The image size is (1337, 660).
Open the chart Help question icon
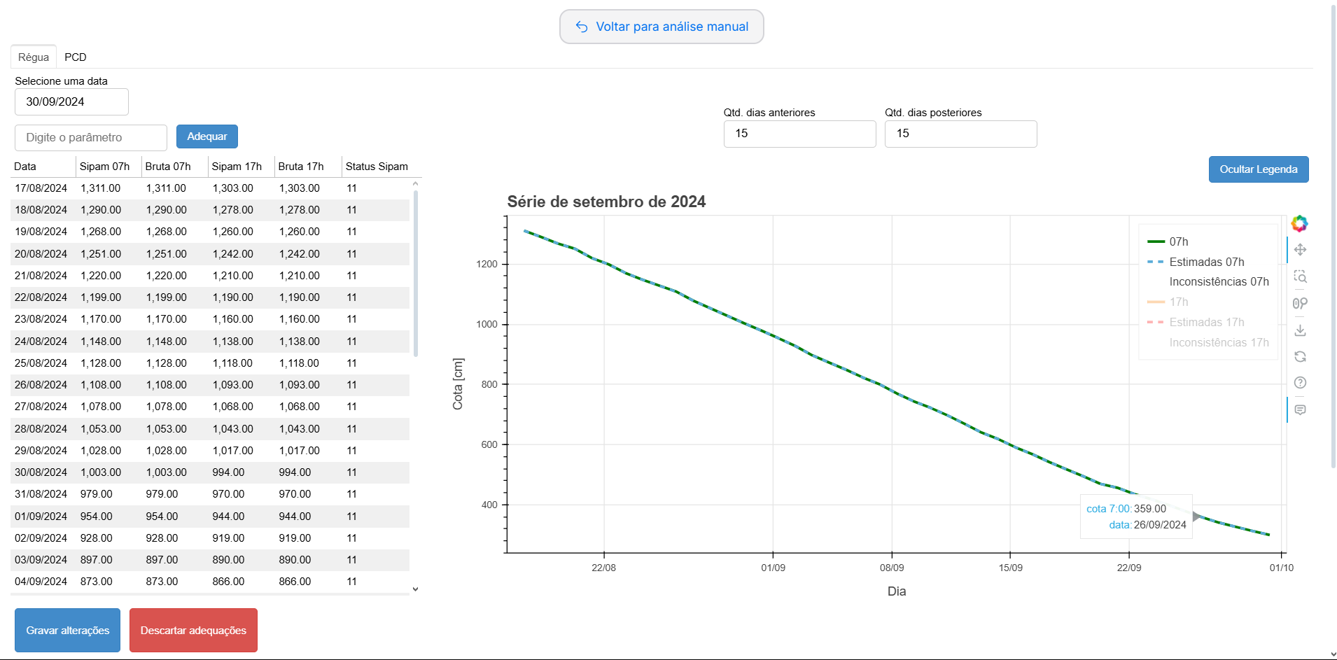point(1300,383)
